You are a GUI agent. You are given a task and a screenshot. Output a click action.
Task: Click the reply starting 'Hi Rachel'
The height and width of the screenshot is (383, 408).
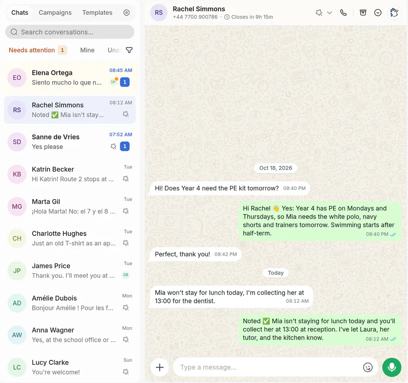320,221
